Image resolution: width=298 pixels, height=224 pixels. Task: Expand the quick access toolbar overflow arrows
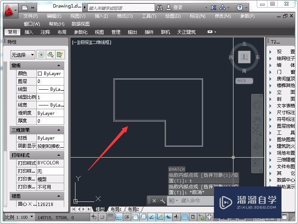click(x=33, y=8)
